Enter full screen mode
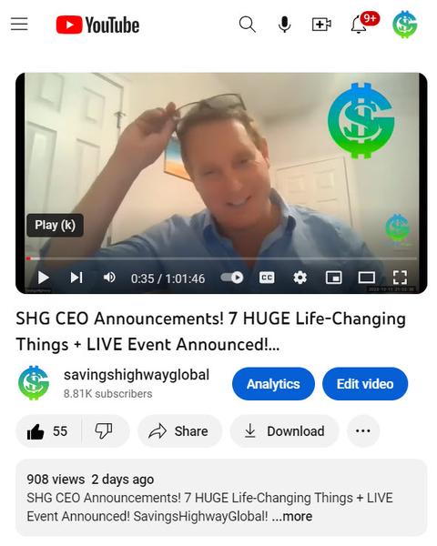This screenshot has height=546, width=437. [x=400, y=278]
